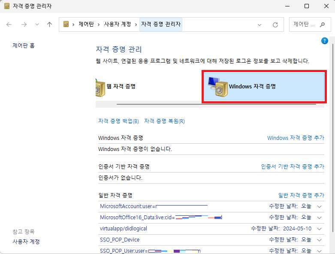
Task: Open 제어판 홈 link
Action: pyautogui.click(x=24, y=45)
